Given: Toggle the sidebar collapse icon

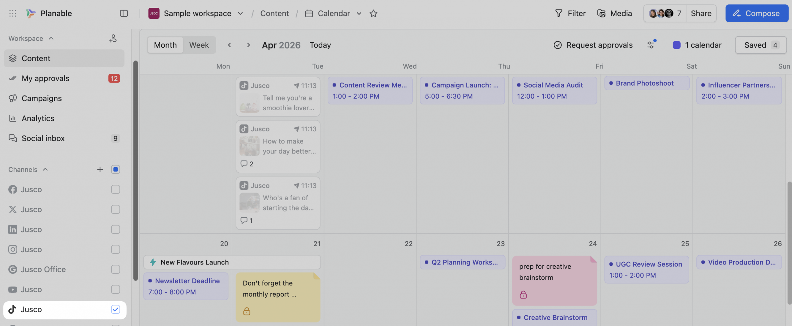Looking at the screenshot, I should coord(124,13).
